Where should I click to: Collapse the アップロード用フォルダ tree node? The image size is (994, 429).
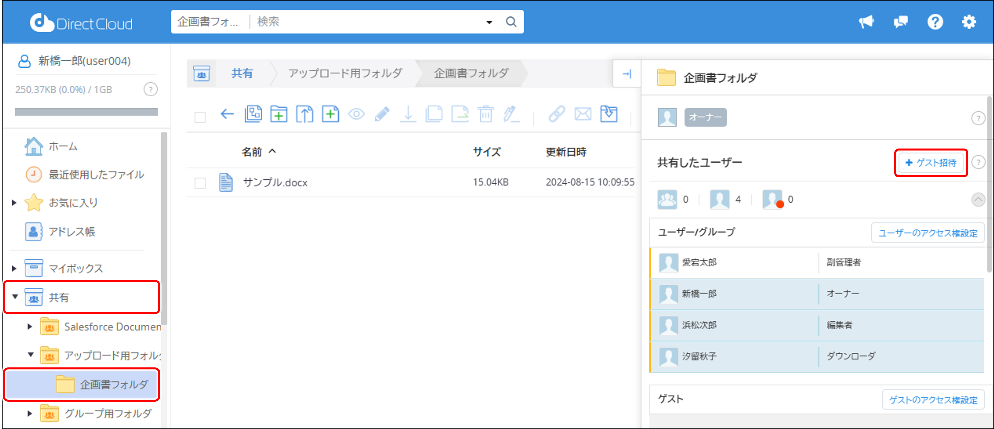tap(31, 355)
